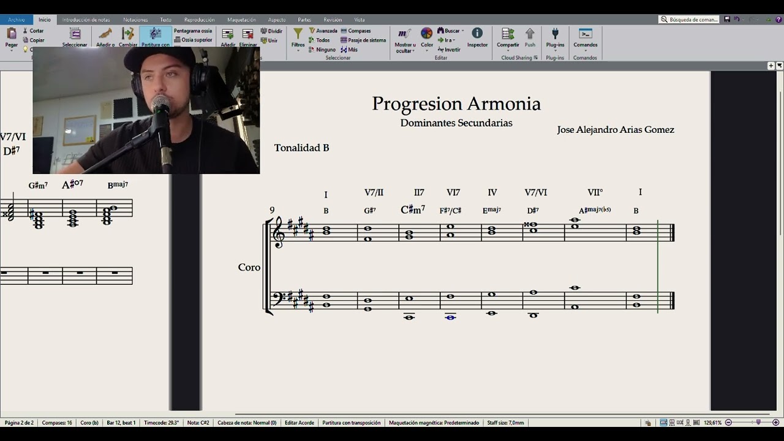Open the document tabs dropdown arrow
Image resolution: width=784 pixels, height=441 pixels.
coord(780,66)
